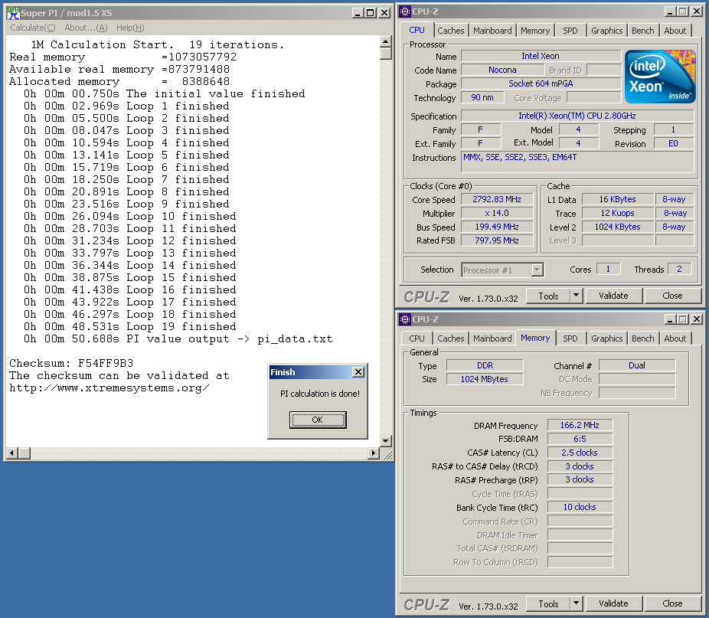
Task: Confirm the Finish dialog with OK
Action: (x=318, y=420)
